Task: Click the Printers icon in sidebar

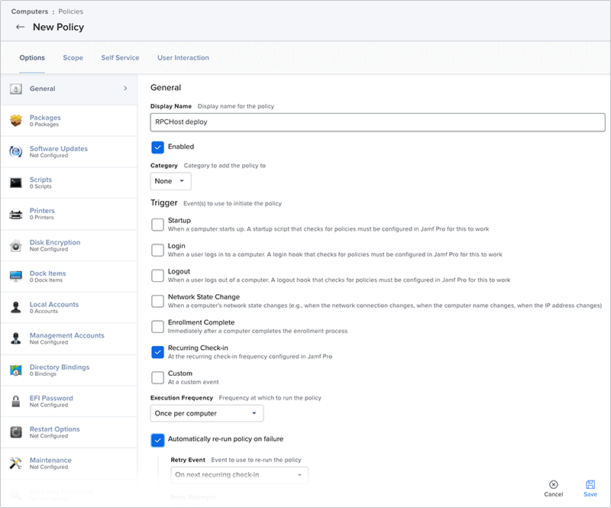Action: (15, 214)
